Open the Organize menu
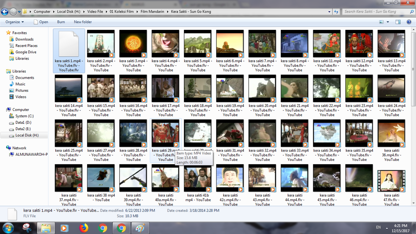Screen dimensions: 416x234 point(15,22)
